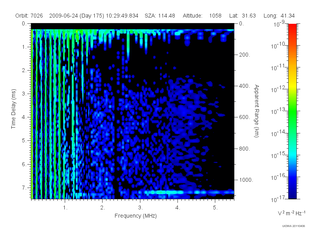Image resolution: width=312 pixels, height=234 pixels.
Task: Click the 1. tick on frequency axis
Action: point(65,208)
